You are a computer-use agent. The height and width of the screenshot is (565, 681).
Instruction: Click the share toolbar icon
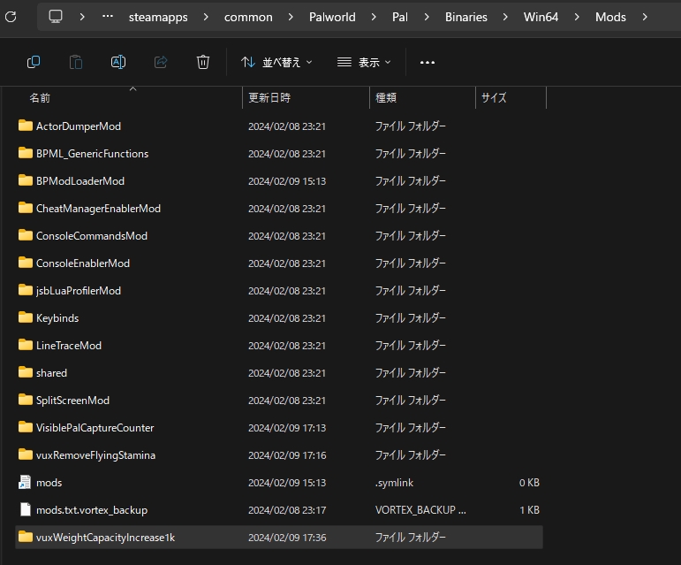pos(161,62)
